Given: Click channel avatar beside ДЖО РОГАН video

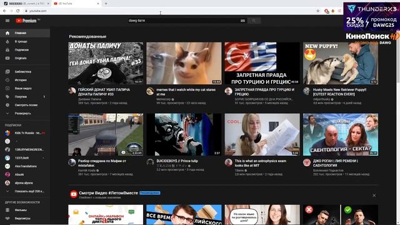Looking at the screenshot, I should point(307,162).
